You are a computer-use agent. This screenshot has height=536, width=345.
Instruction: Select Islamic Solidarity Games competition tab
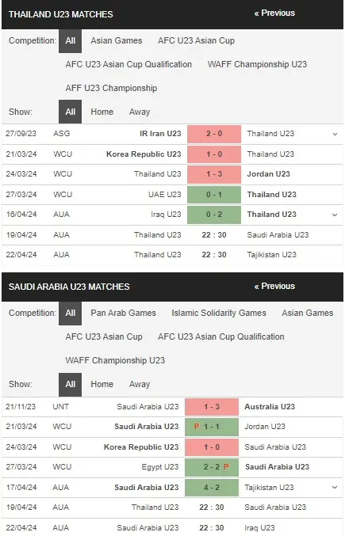click(x=219, y=313)
